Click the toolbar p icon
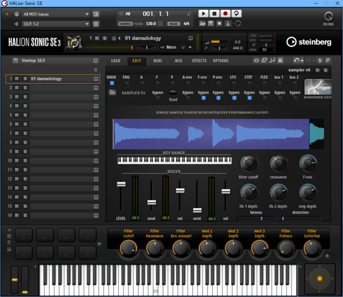This screenshot has height=297, width=343. pos(328,60)
